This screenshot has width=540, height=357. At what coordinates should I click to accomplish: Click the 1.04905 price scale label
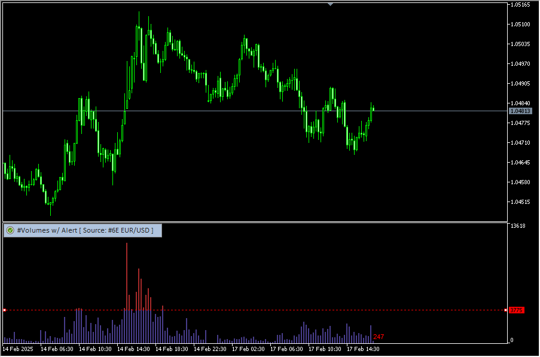(520, 83)
